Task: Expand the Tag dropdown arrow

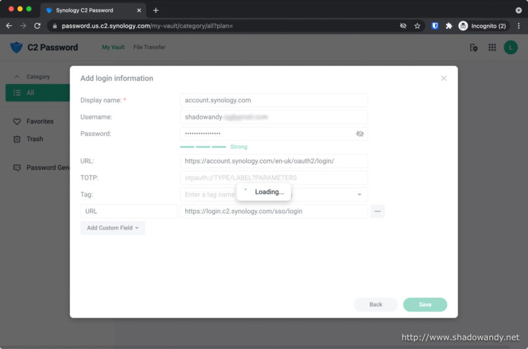Action: [359, 195]
